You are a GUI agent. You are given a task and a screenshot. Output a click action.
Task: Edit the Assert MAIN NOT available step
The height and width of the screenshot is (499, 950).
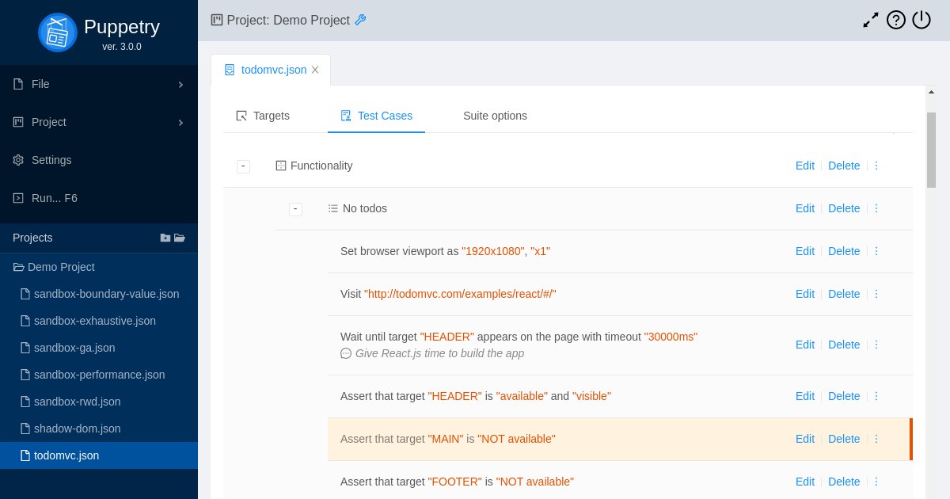(x=805, y=439)
